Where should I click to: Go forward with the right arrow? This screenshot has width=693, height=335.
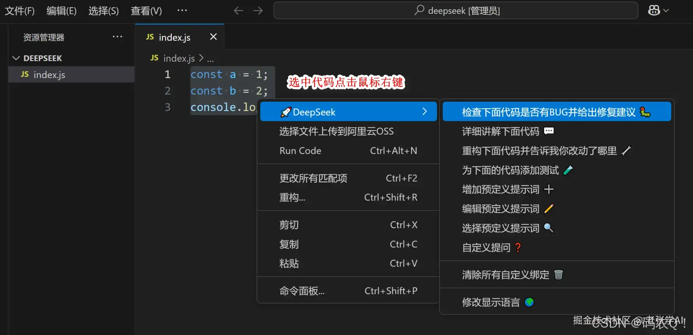(x=258, y=11)
